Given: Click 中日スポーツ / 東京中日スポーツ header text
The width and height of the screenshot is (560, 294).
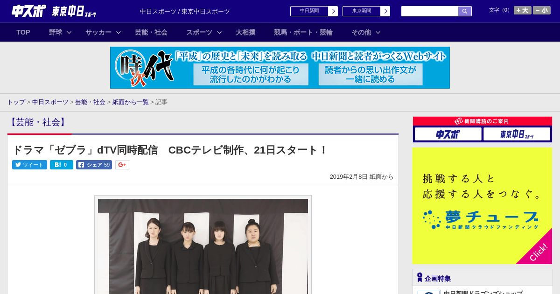Looking at the screenshot, I should click(185, 12).
